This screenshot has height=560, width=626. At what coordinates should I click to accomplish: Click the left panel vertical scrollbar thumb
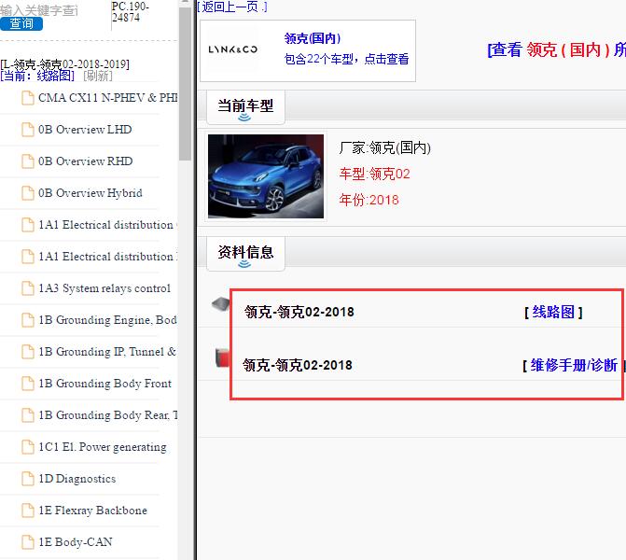[185, 83]
